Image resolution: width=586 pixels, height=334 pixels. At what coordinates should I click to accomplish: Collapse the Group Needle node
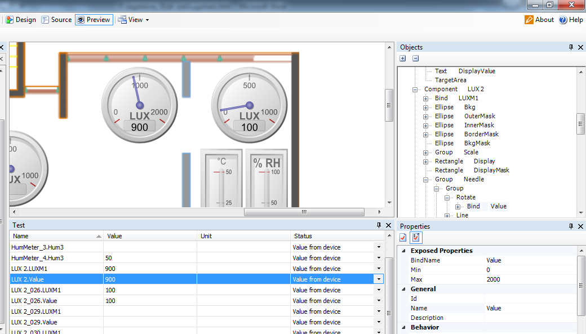(425, 180)
